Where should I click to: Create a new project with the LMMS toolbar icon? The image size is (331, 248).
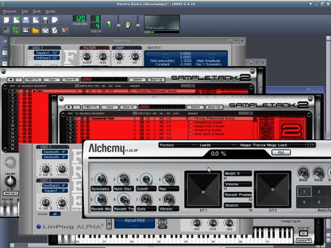click(7, 20)
